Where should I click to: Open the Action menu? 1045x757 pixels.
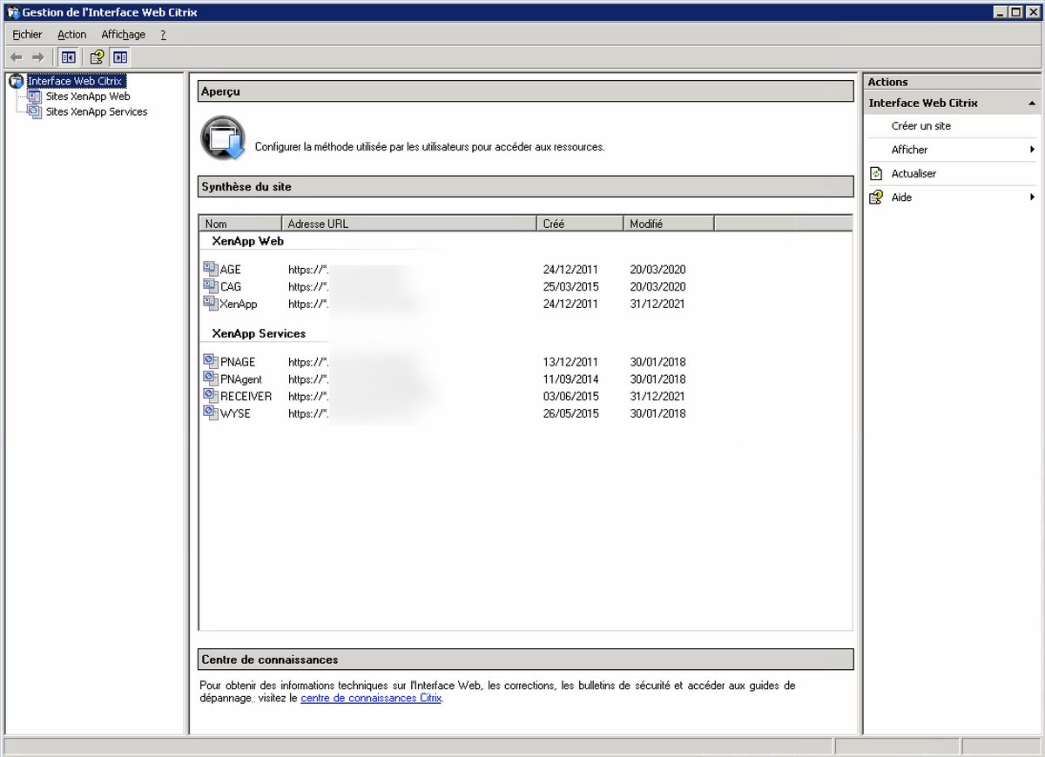(x=72, y=35)
